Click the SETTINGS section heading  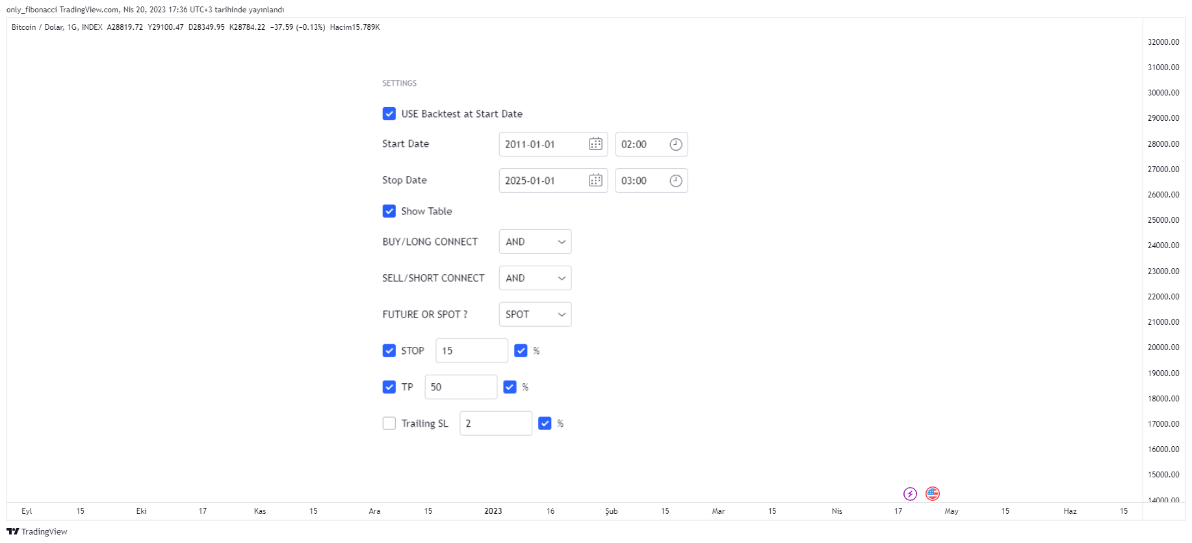(x=399, y=83)
